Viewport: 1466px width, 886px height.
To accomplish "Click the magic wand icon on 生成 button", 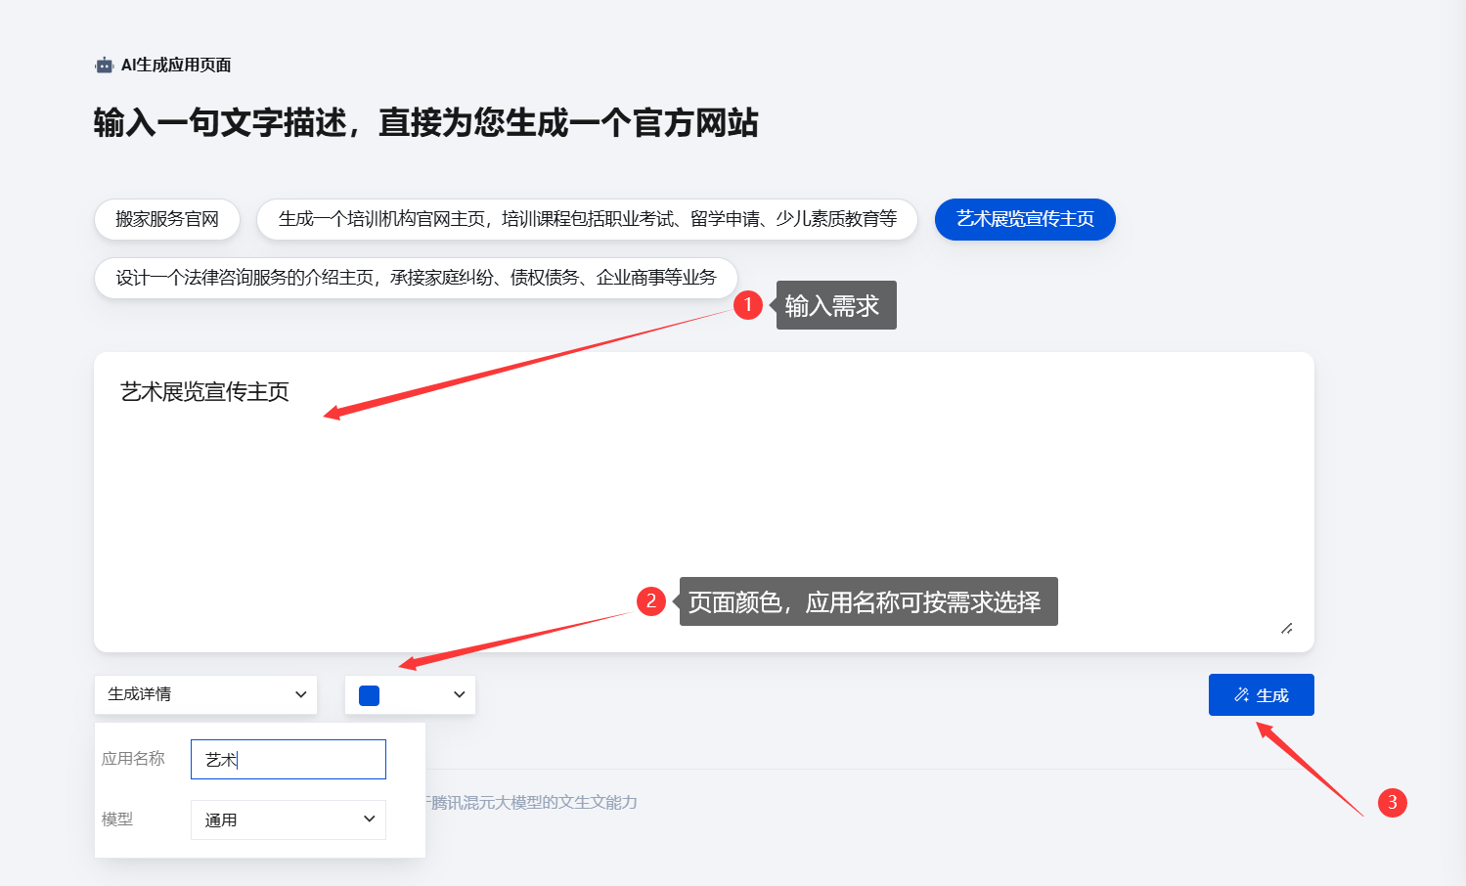I will pos(1241,695).
